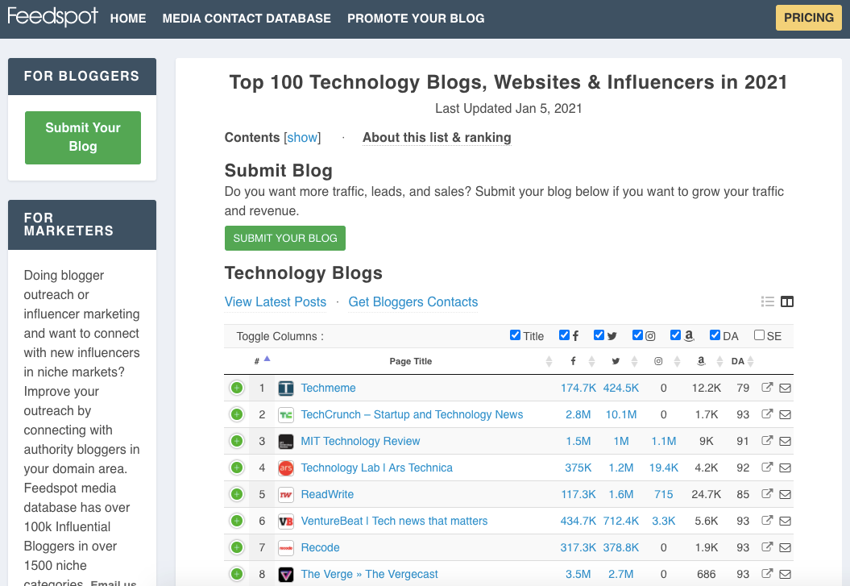Open Technology Lab | Ars Technica link
Viewport: 850px width, 586px height.
click(377, 468)
